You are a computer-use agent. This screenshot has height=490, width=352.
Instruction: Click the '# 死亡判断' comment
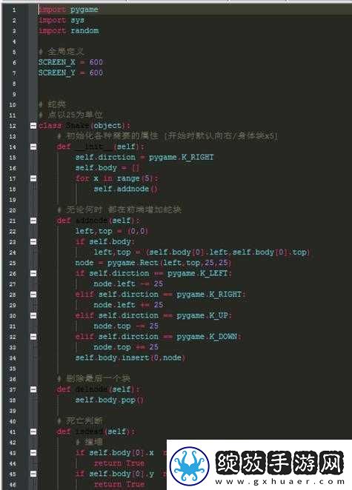tap(80, 420)
